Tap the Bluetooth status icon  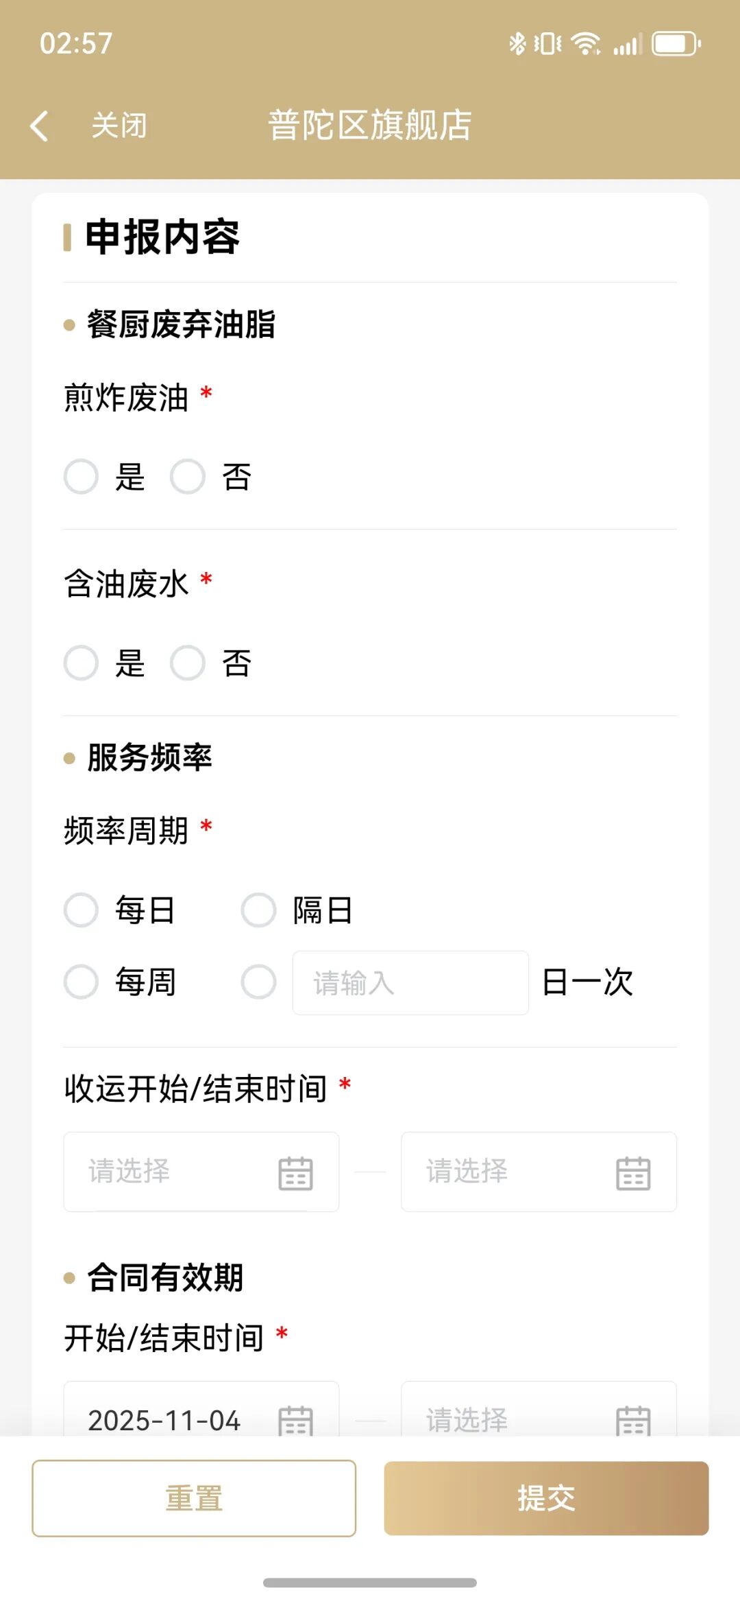pyautogui.click(x=517, y=45)
